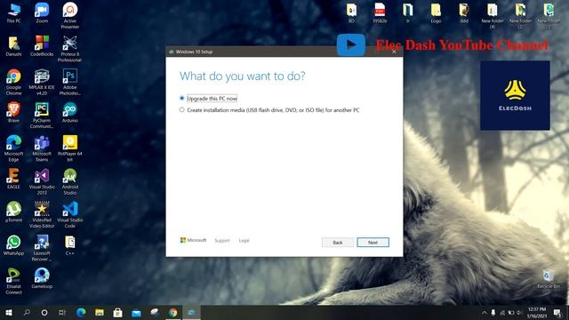569x320 pixels.
Task: Select the Android Studio desktop icon
Action: pos(69,181)
